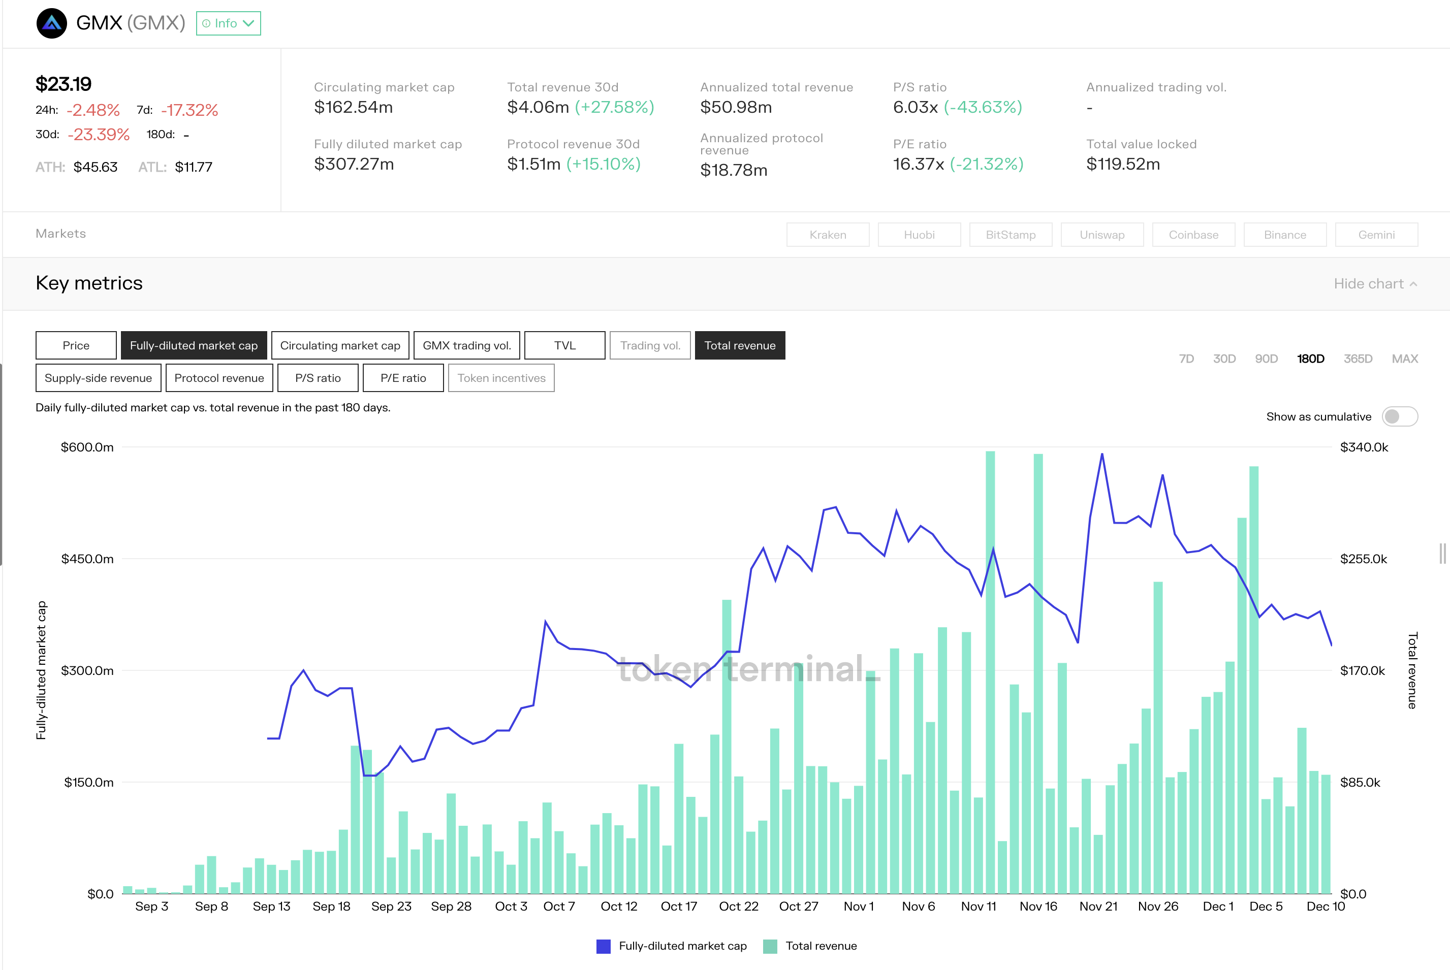Disable the Total revenue metric

740,345
